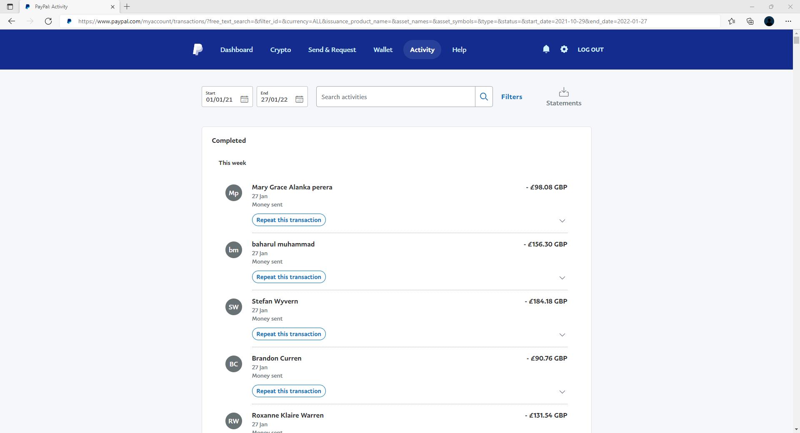Refresh the browser page
Screen dimensions: 800x433
48,21
